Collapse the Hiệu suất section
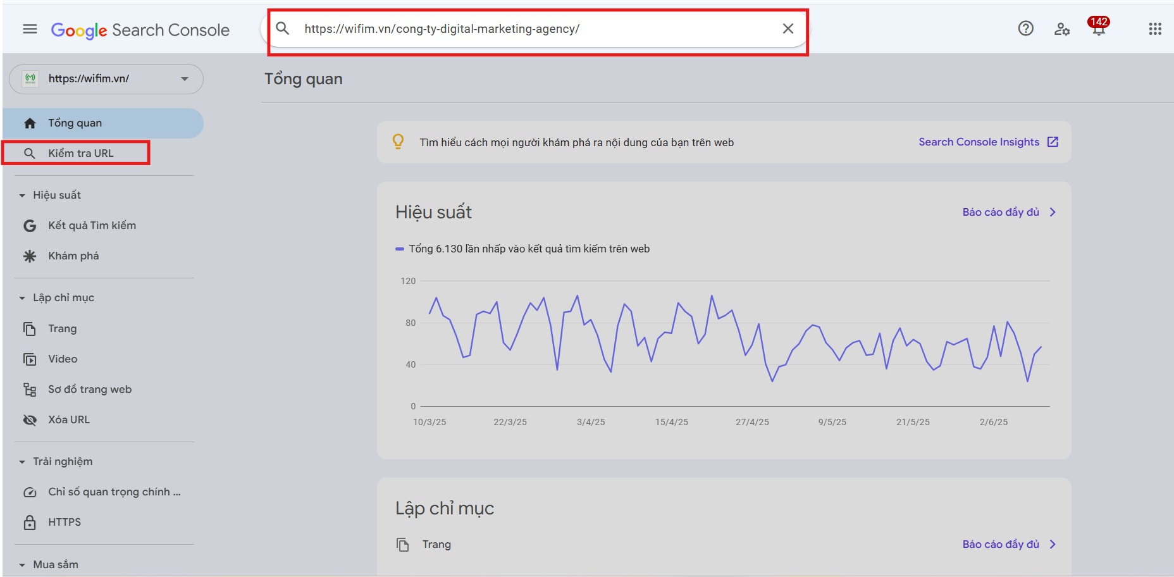 (23, 195)
